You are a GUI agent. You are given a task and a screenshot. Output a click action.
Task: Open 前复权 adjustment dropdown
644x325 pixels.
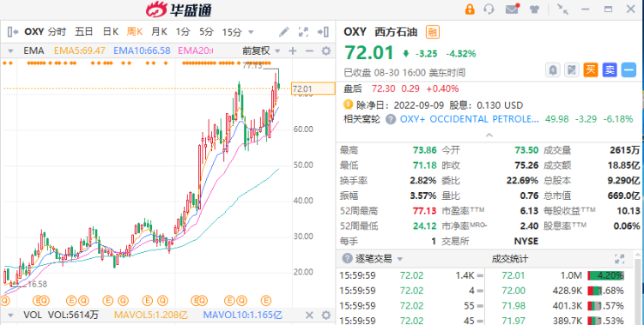point(261,51)
